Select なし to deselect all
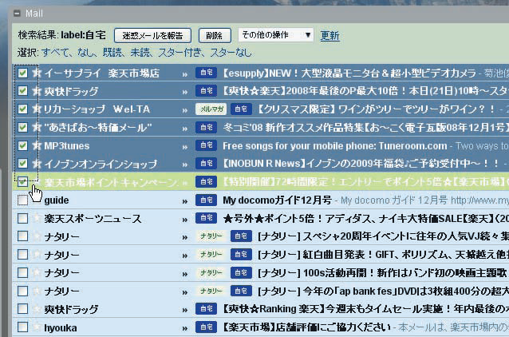509x337 pixels. [85, 53]
